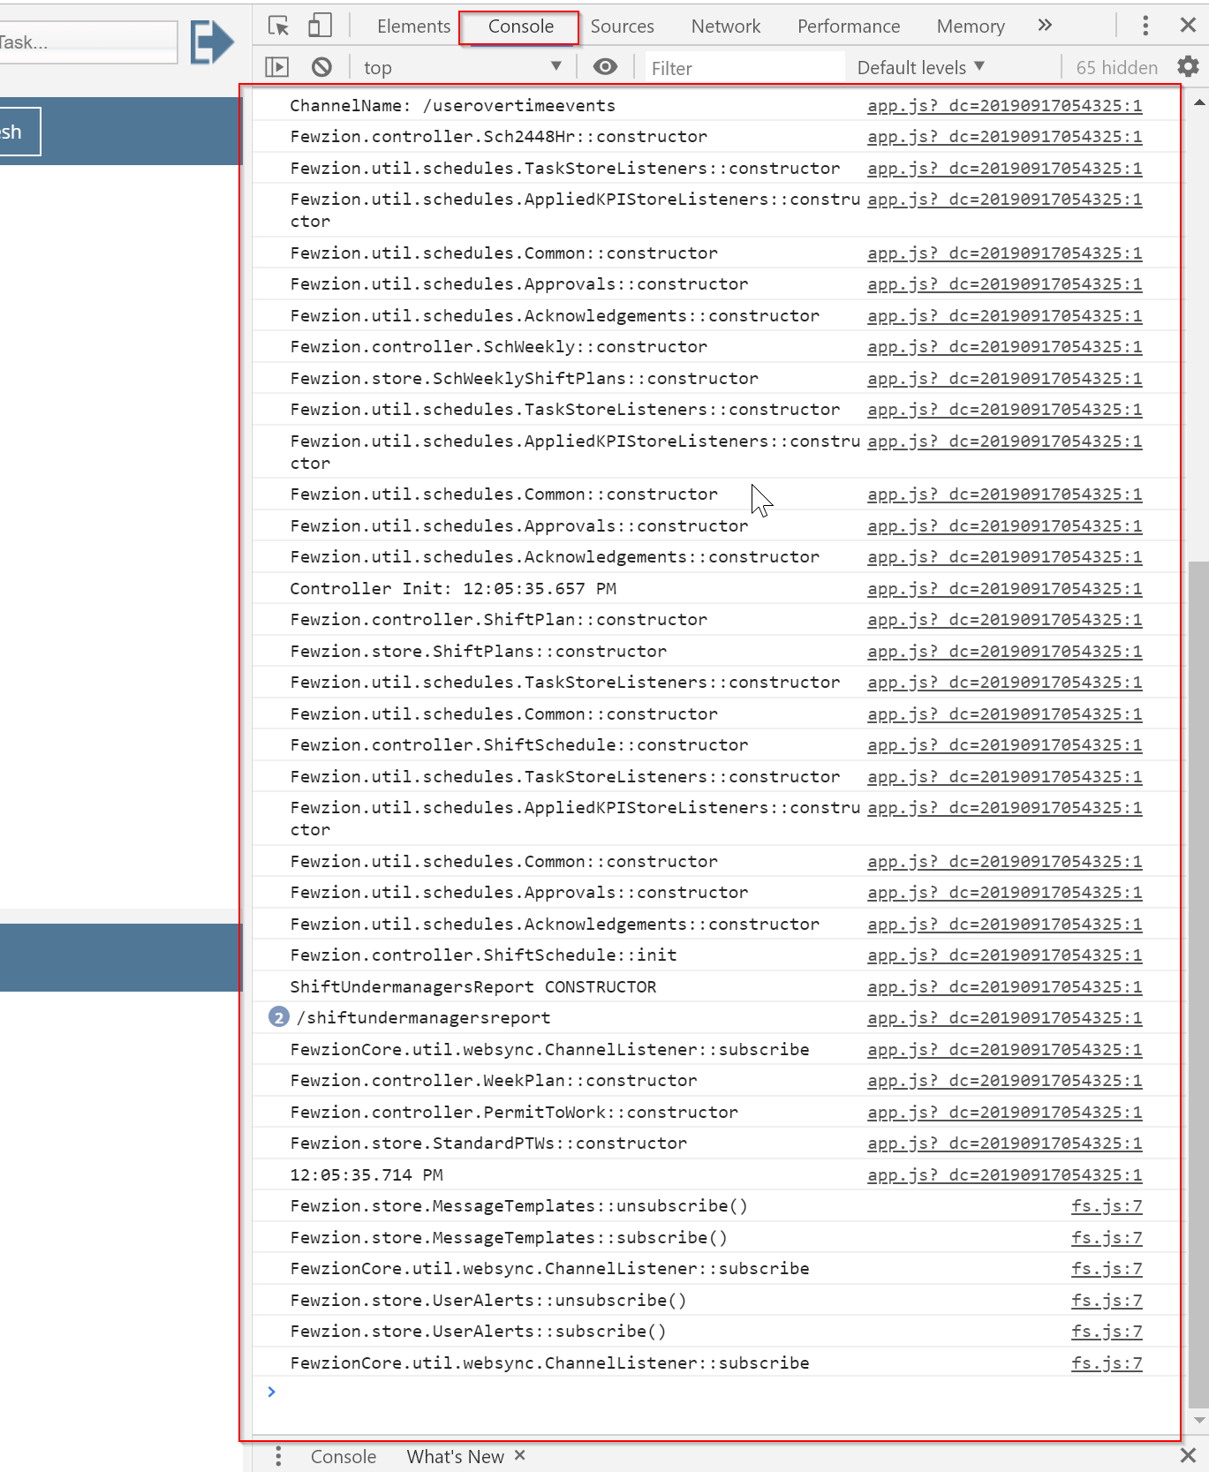Select the drawer Console tab
The height and width of the screenshot is (1472, 1209).
[343, 1457]
